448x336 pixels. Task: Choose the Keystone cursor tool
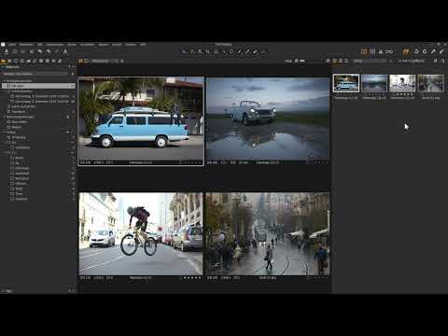point(224,51)
